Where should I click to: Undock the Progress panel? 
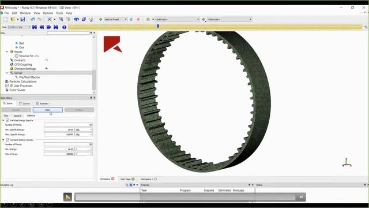[250, 185]
